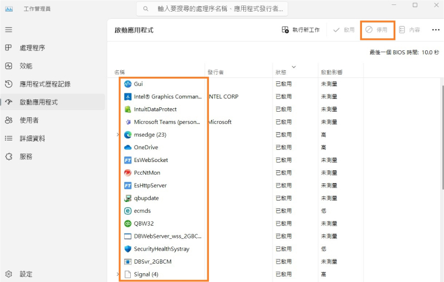Viewport: 444px width, 282px height.
Task: Click the 內容 (Properties) toolbar button
Action: [409, 30]
